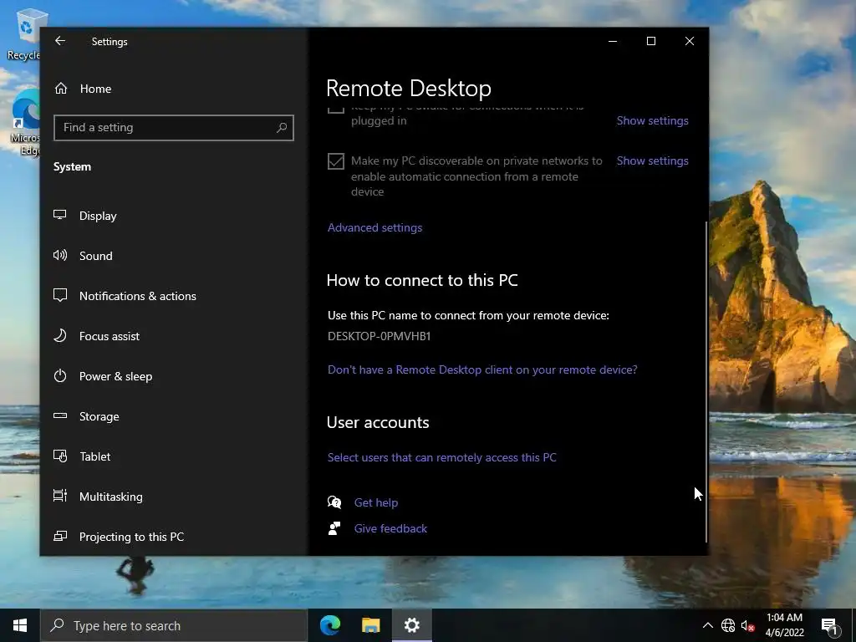Select the Focus assist moon icon
The width and height of the screenshot is (856, 642).
pos(60,335)
